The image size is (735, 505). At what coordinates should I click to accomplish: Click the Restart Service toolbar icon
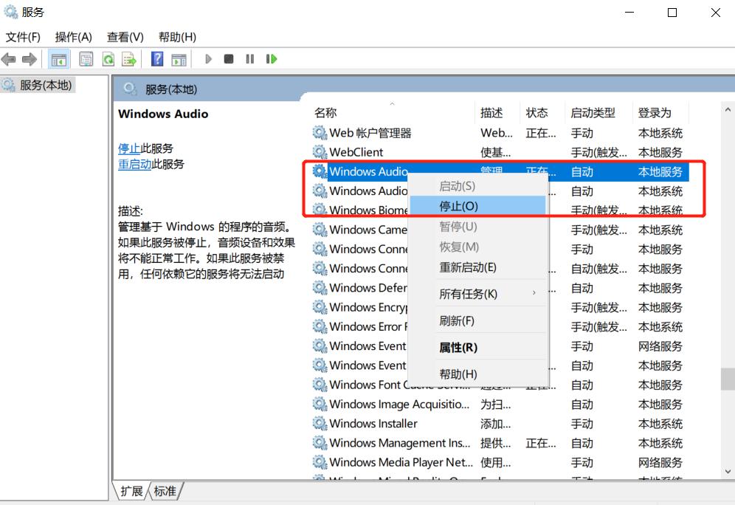[272, 59]
